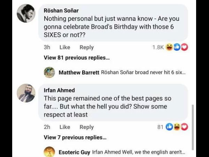This screenshot has width=209, height=157.
Task: Like Irfan Ahmed's comment
Action: click(x=65, y=127)
